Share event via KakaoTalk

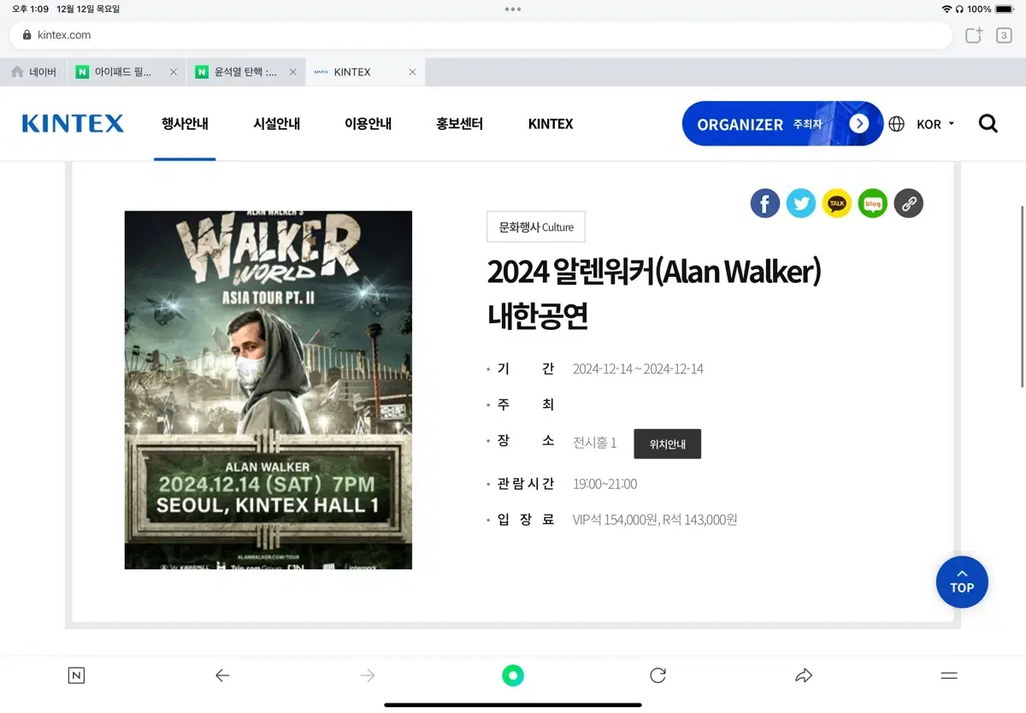pyautogui.click(x=837, y=203)
